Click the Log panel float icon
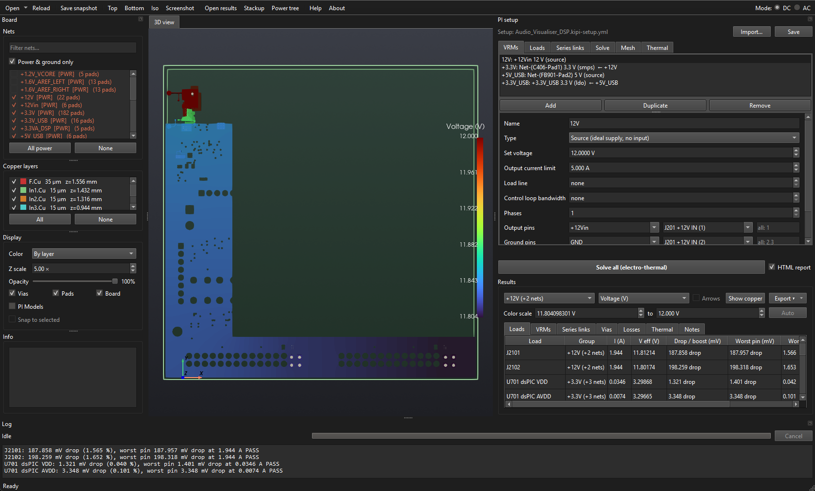 810,423
